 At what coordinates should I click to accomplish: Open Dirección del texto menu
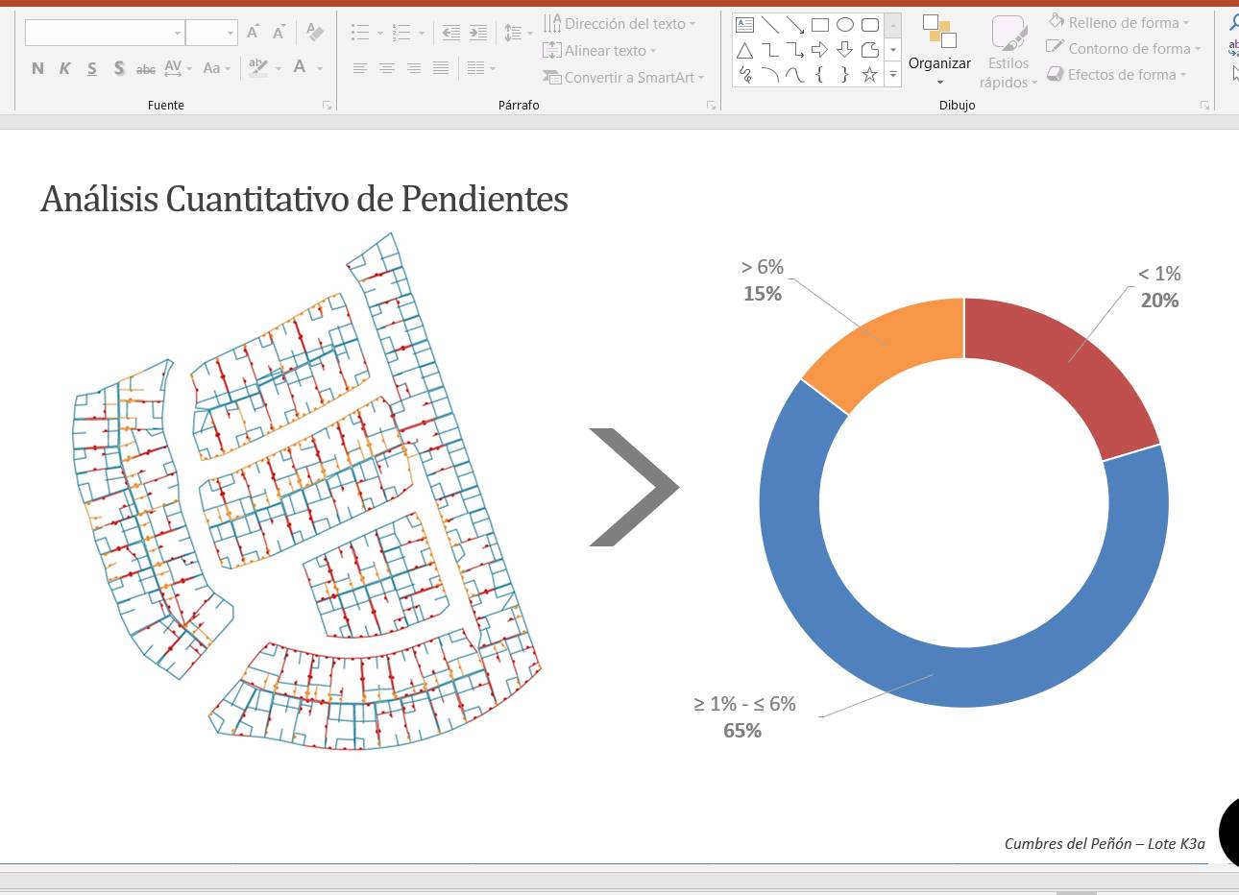tap(619, 24)
